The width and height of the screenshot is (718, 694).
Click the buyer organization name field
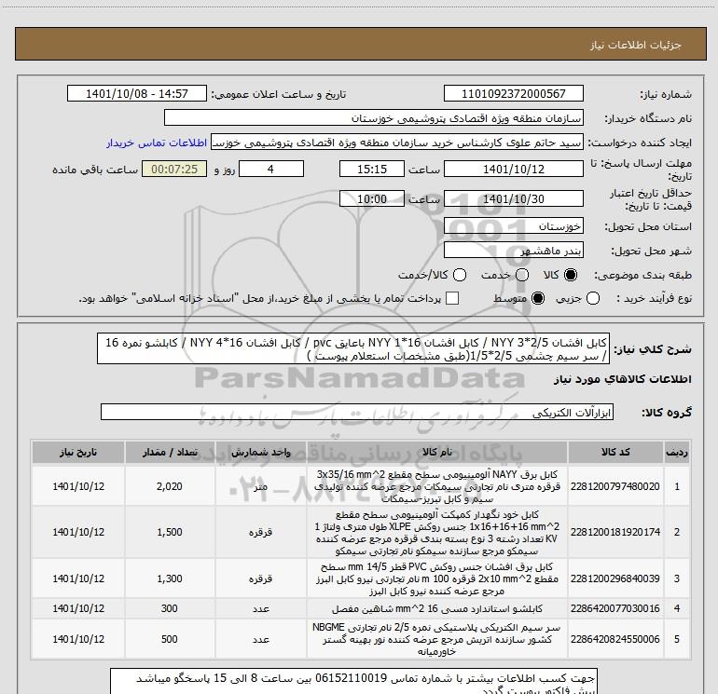point(374,118)
